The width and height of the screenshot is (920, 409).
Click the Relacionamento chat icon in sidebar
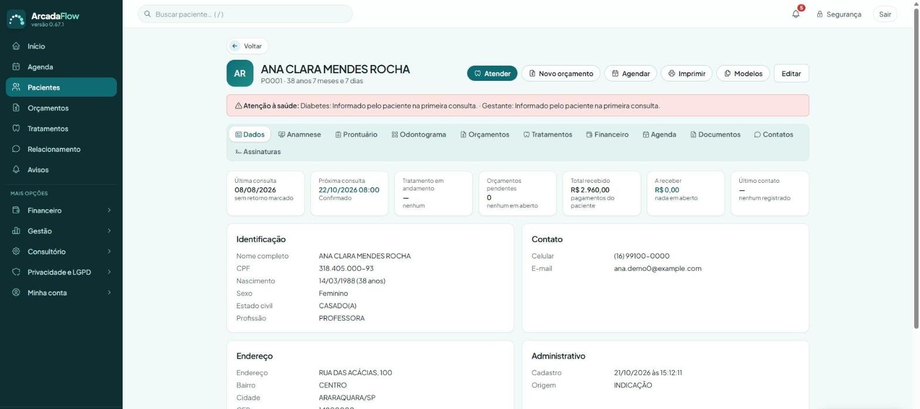point(16,149)
